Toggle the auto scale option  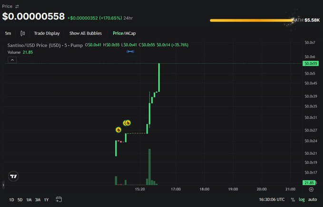point(313,199)
